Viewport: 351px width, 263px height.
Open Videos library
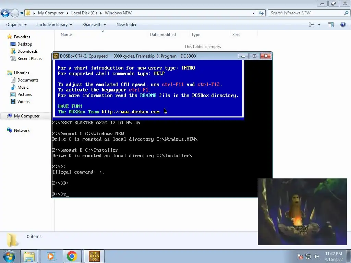coord(20,101)
